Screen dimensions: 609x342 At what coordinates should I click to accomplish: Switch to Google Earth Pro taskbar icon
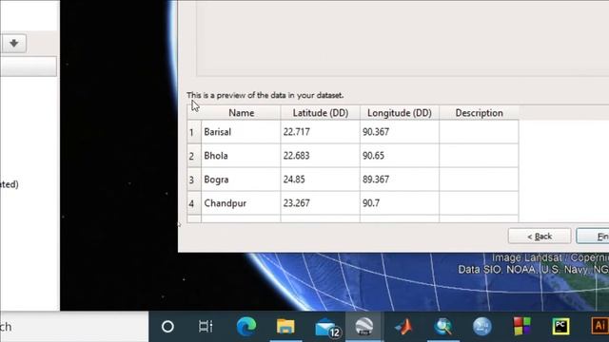pyautogui.click(x=363, y=327)
